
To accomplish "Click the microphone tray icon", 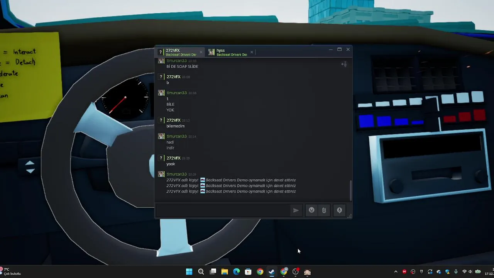I will tap(456, 272).
